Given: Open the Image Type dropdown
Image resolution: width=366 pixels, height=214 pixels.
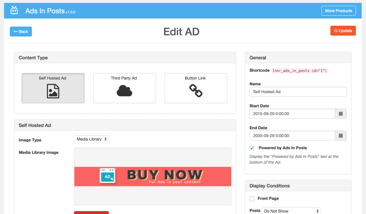Looking at the screenshot, I should [x=91, y=139].
